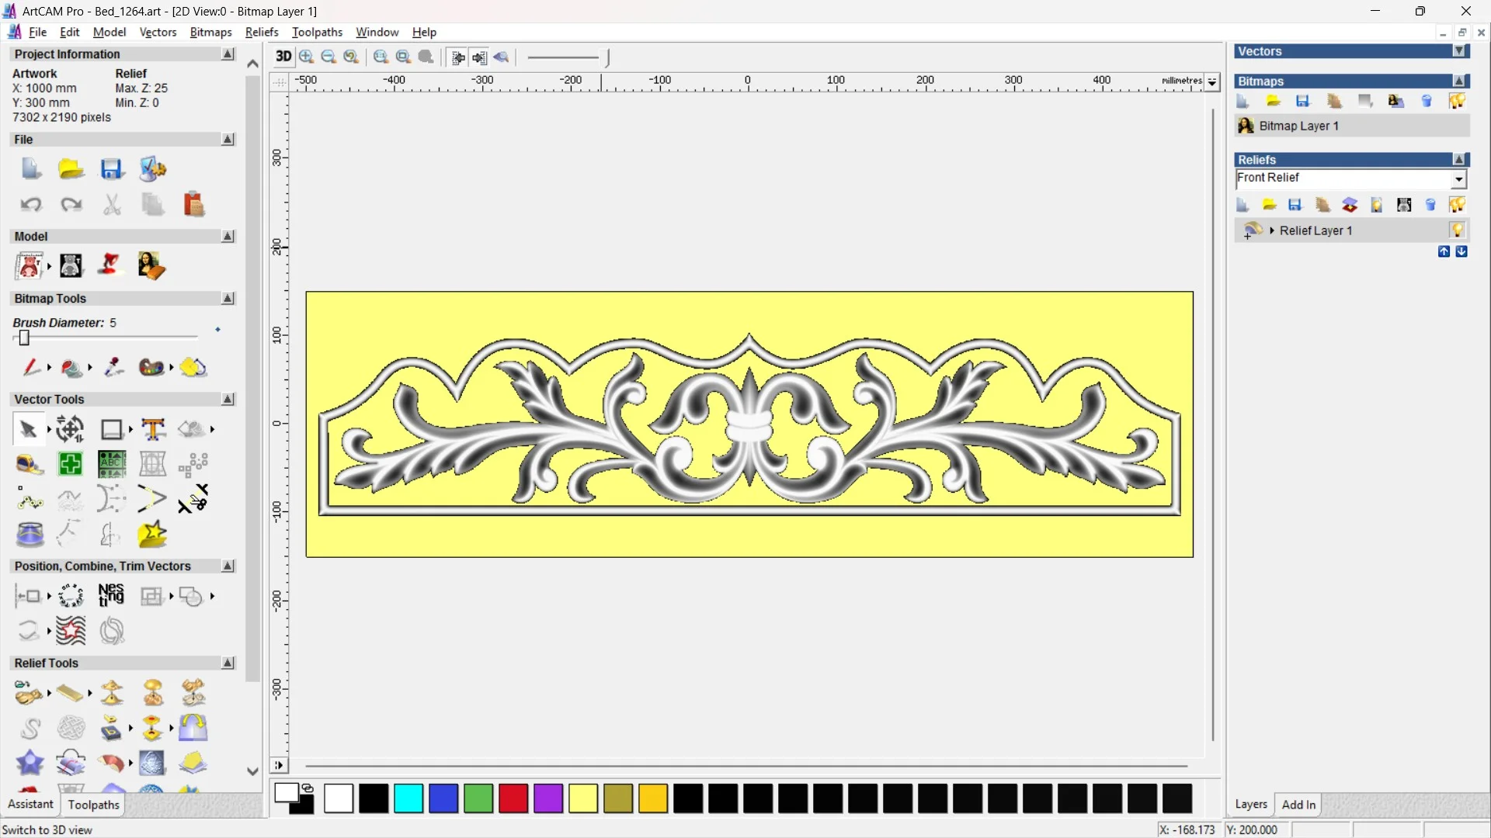Switch to 3D view button
The height and width of the screenshot is (838, 1491).
coord(283,57)
